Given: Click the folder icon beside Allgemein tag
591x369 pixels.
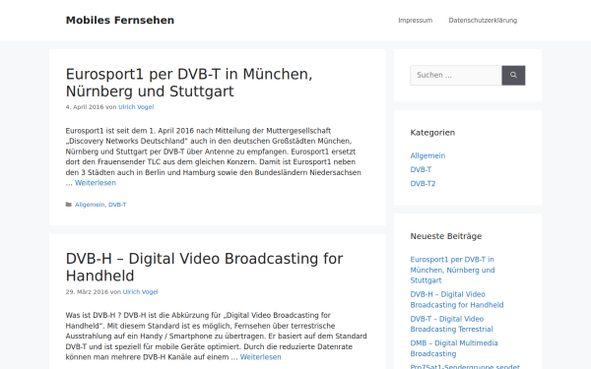Looking at the screenshot, I should (69, 205).
